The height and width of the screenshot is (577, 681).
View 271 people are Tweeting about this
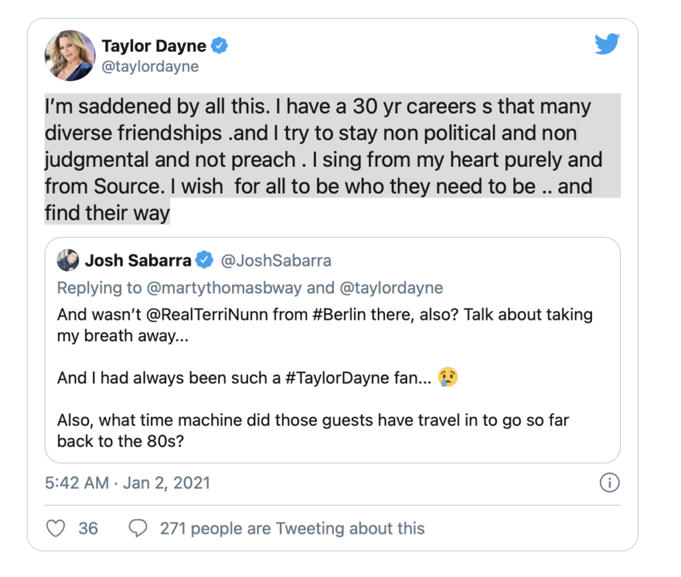[x=293, y=528]
